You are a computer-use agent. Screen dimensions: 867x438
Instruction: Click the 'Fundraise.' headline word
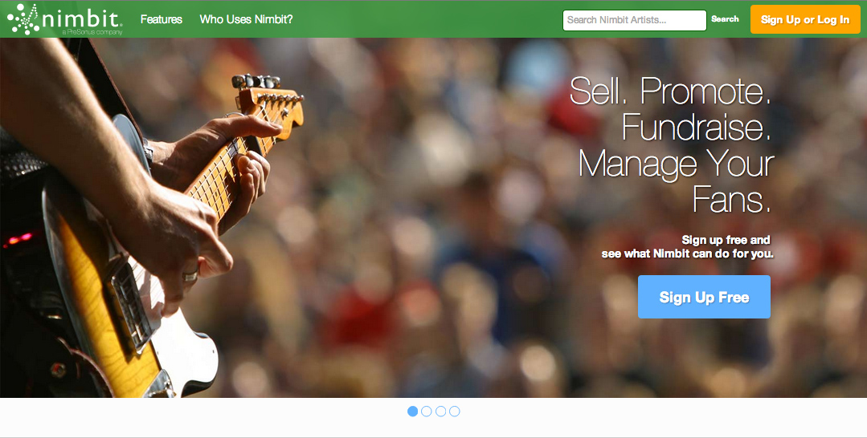pyautogui.click(x=696, y=127)
